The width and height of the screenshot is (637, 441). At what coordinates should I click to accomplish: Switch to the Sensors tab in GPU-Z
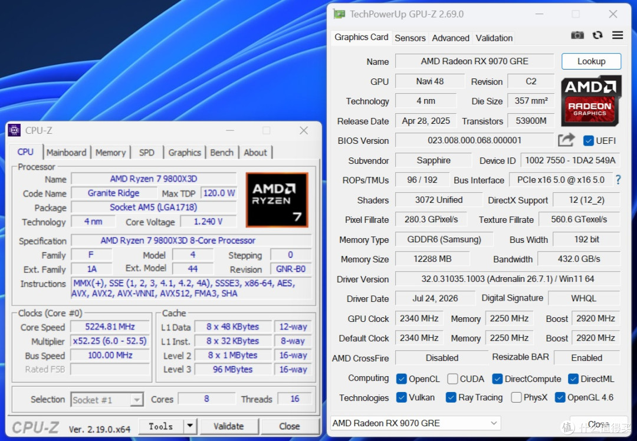(410, 38)
